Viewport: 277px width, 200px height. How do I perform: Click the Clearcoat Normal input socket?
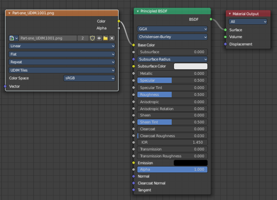[x=134, y=183]
